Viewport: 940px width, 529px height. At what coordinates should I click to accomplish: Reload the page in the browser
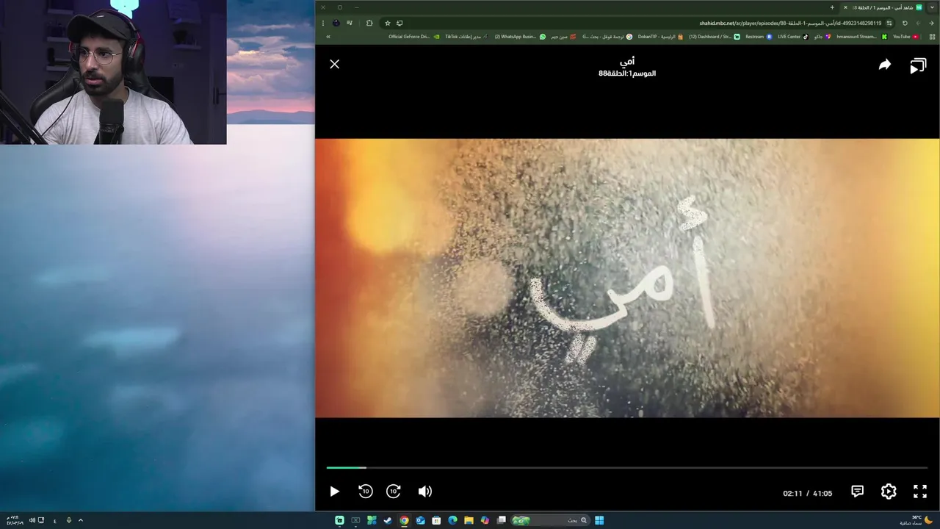click(x=905, y=23)
